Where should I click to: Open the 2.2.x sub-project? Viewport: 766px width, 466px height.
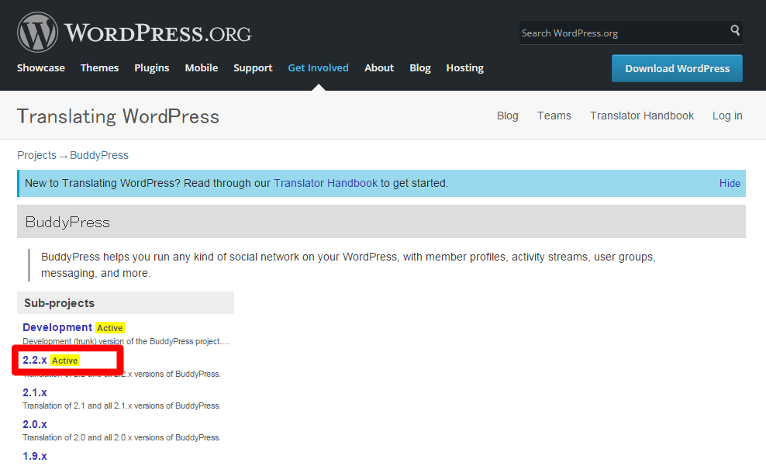pos(35,360)
